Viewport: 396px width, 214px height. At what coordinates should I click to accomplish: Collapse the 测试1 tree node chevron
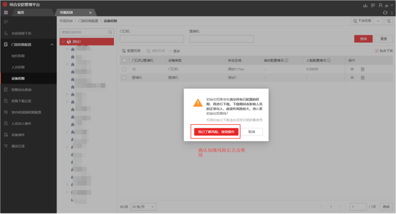[x=63, y=42]
